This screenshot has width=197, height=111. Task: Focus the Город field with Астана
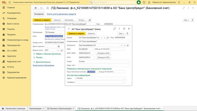[104, 61]
